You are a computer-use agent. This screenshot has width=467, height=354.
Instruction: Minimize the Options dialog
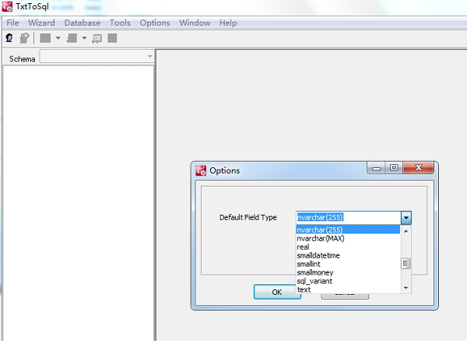pyautogui.click(x=376, y=168)
